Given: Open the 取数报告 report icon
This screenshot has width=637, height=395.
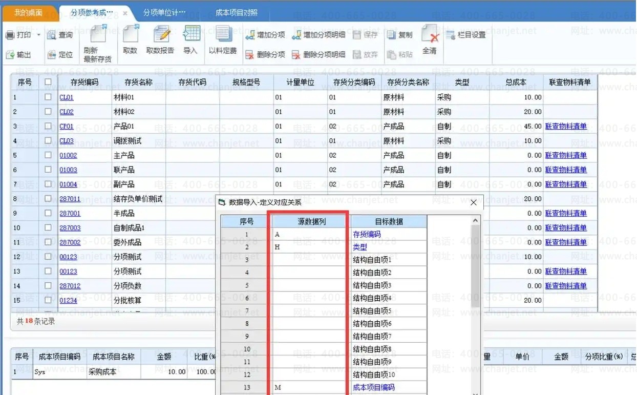Looking at the screenshot, I should [161, 35].
